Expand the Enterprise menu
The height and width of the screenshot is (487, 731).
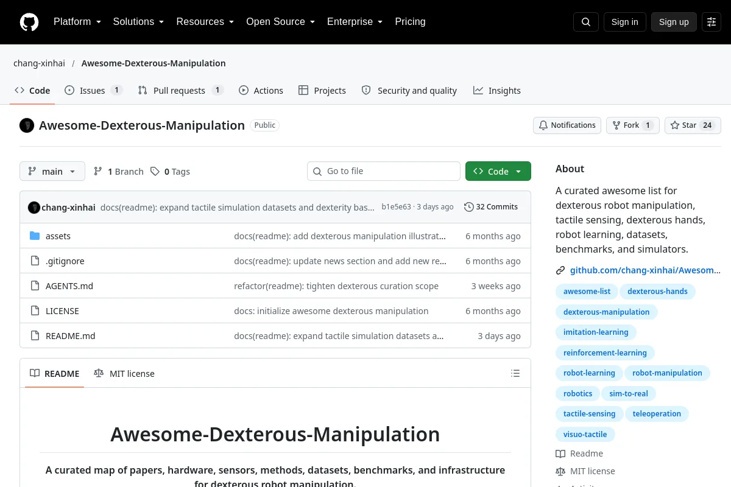pos(355,22)
